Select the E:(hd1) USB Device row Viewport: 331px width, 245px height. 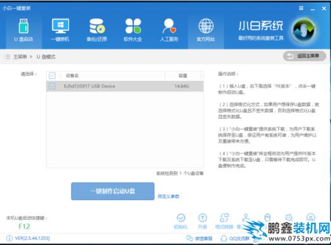coord(125,86)
